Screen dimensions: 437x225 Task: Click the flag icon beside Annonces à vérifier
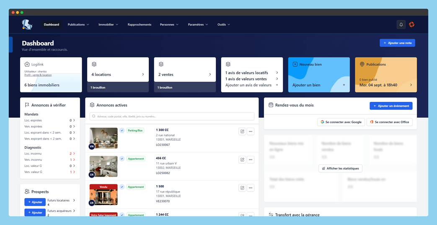tap(27, 105)
